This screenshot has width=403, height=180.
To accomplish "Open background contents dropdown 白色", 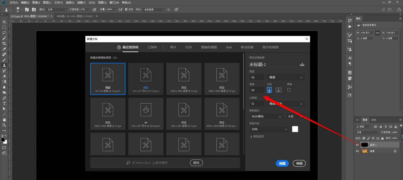I will (270, 129).
